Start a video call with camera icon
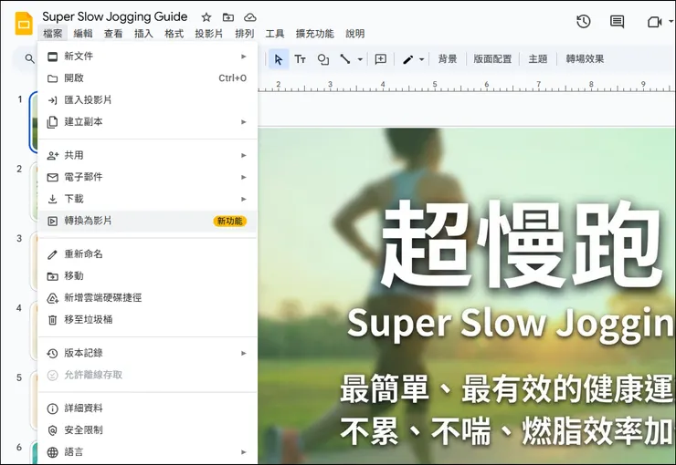Viewport: 676px width, 465px height. click(x=654, y=22)
